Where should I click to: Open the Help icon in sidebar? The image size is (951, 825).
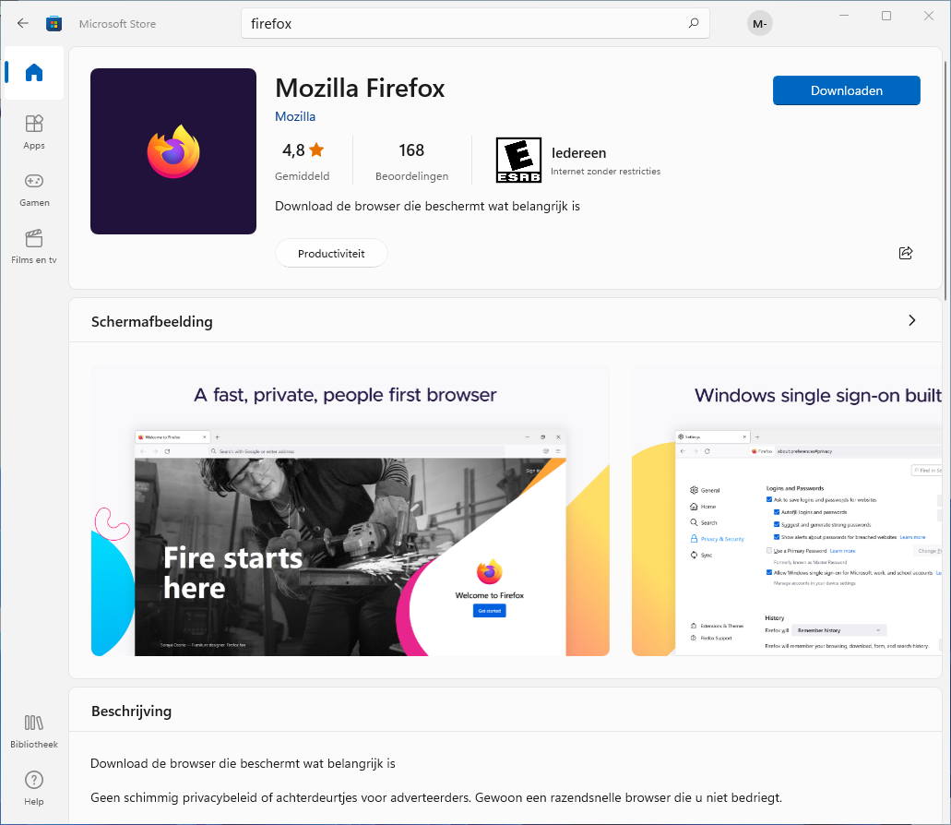tap(34, 787)
